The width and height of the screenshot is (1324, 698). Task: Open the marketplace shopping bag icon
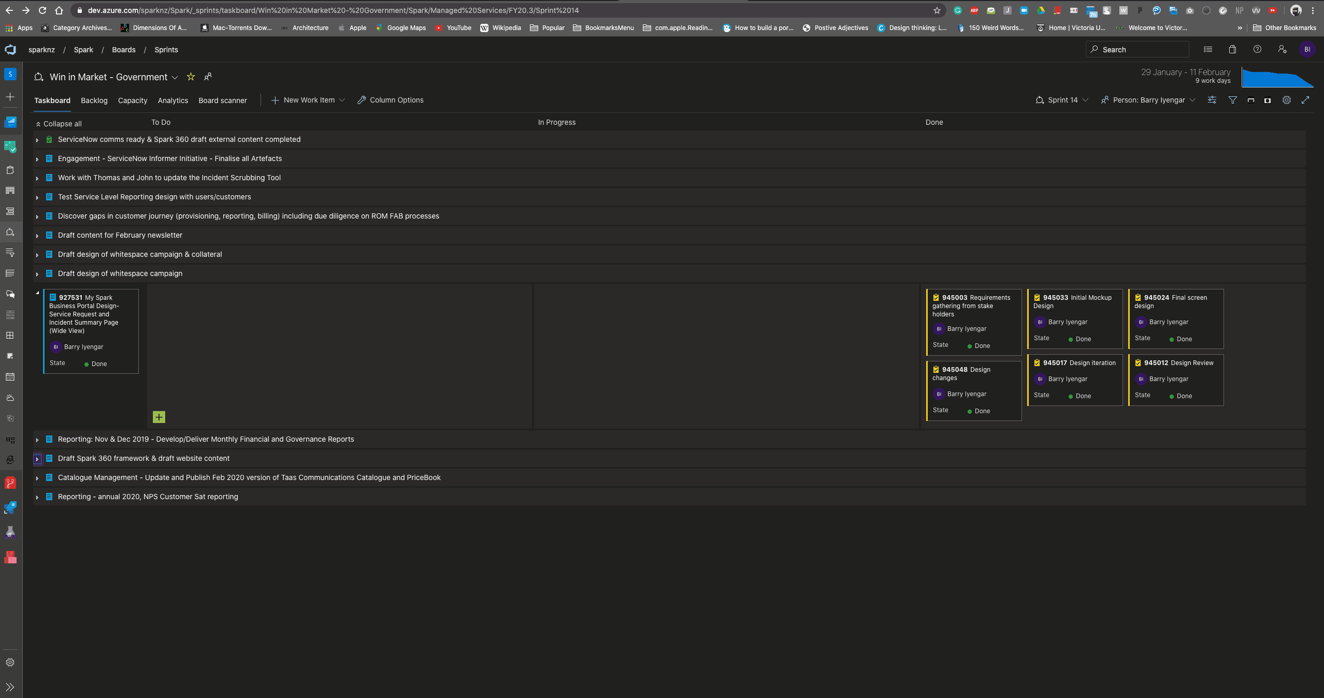click(1232, 50)
